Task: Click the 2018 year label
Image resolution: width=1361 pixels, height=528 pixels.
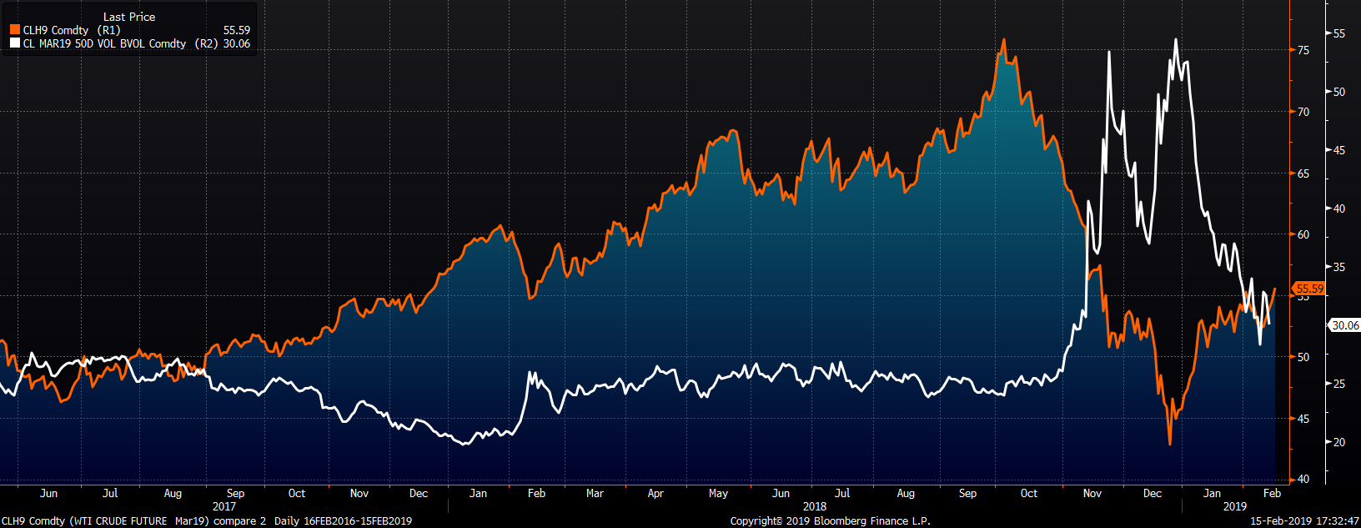Action: coord(815,506)
